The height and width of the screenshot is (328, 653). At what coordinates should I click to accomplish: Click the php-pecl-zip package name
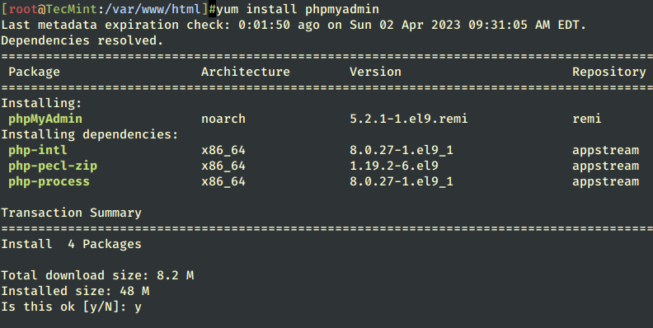(x=53, y=166)
